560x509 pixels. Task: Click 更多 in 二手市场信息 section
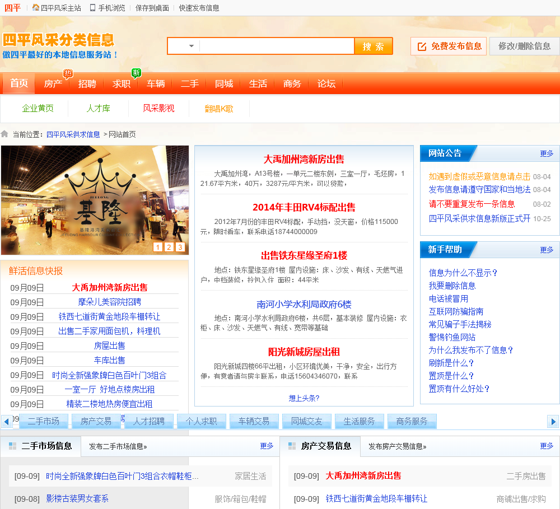(x=267, y=446)
